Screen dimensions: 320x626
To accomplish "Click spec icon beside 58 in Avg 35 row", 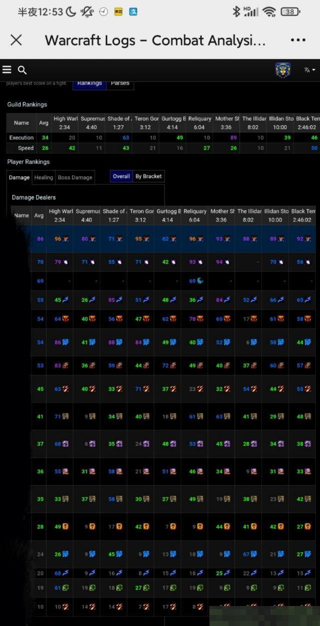I will click(x=119, y=499).
